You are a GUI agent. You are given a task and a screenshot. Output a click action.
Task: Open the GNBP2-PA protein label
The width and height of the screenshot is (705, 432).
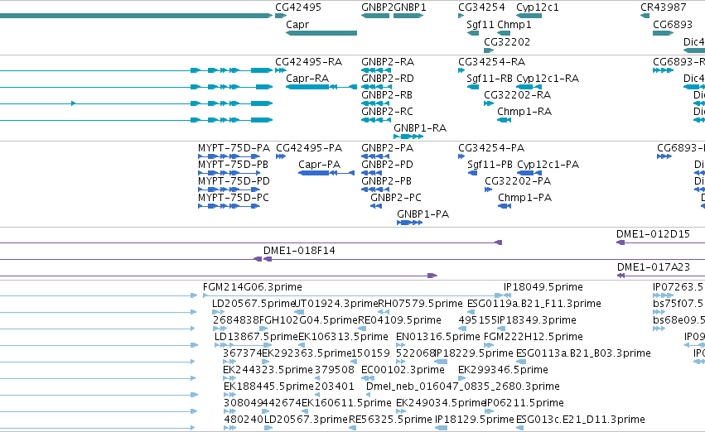387,148
